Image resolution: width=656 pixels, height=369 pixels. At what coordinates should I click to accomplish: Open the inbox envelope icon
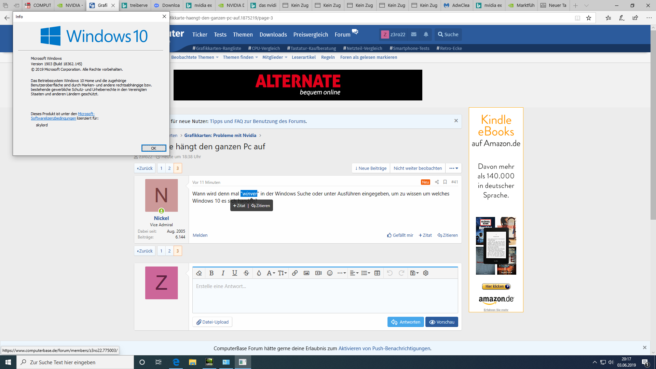pyautogui.click(x=414, y=35)
